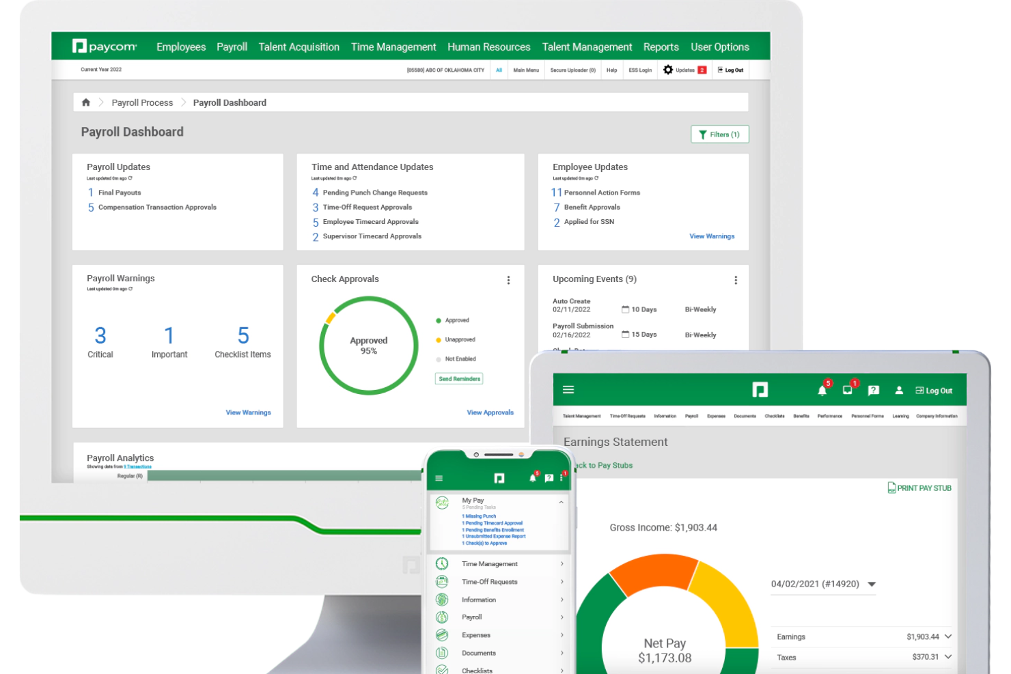Click Log Out on the tablet header
The width and height of the screenshot is (1011, 674).
[x=934, y=391]
